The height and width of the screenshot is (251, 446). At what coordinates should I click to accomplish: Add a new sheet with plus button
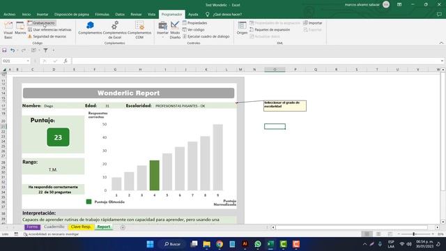(x=123, y=227)
